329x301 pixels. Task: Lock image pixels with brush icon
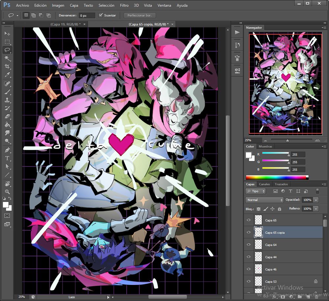pyautogui.click(x=266, y=209)
